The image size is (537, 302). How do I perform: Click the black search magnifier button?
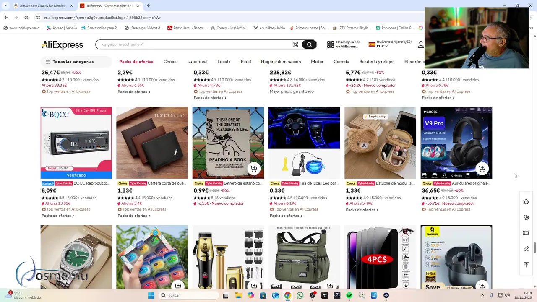pyautogui.click(x=309, y=44)
